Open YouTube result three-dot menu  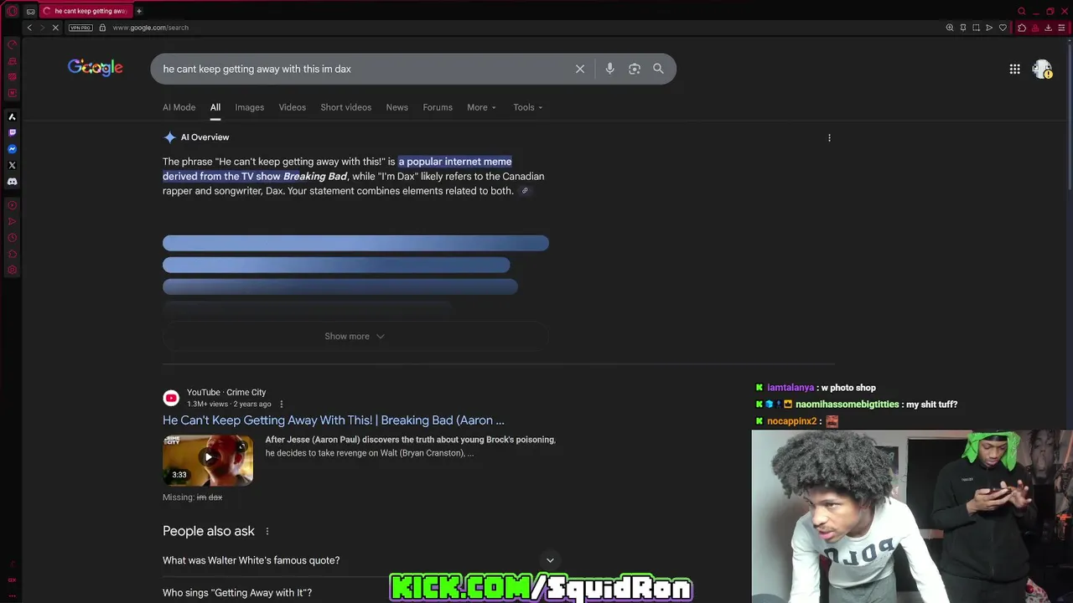[x=281, y=405]
